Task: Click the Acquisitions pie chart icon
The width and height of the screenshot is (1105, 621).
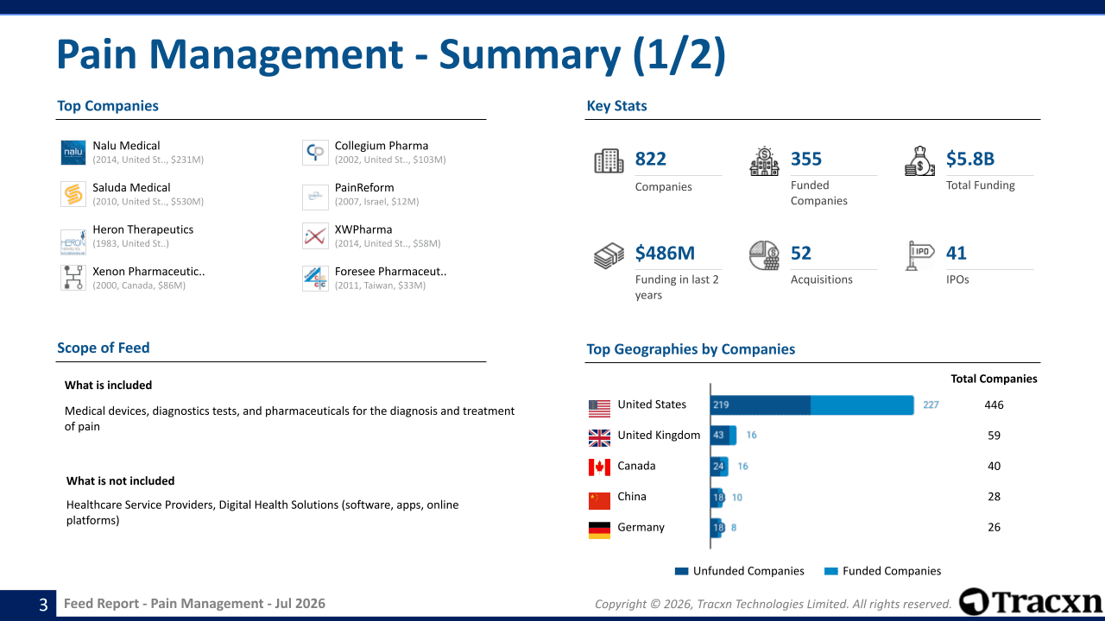Action: point(764,255)
